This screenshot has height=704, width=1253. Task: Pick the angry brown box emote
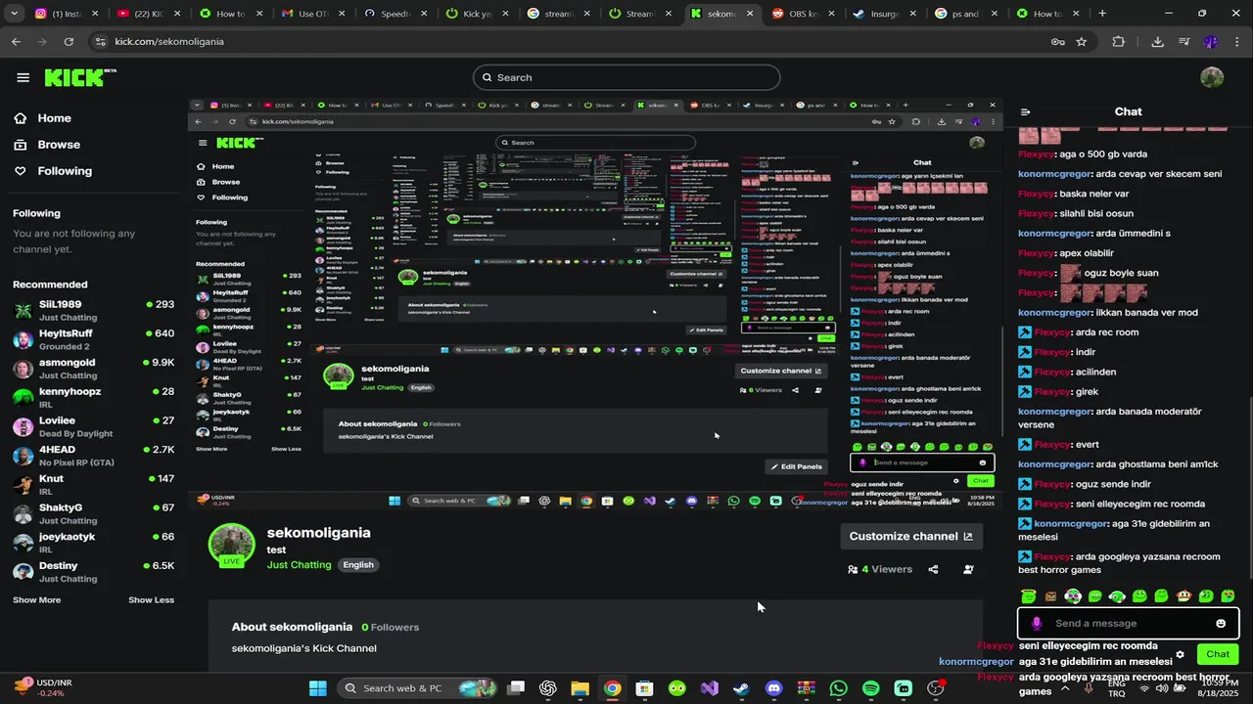pyautogui.click(x=1050, y=595)
